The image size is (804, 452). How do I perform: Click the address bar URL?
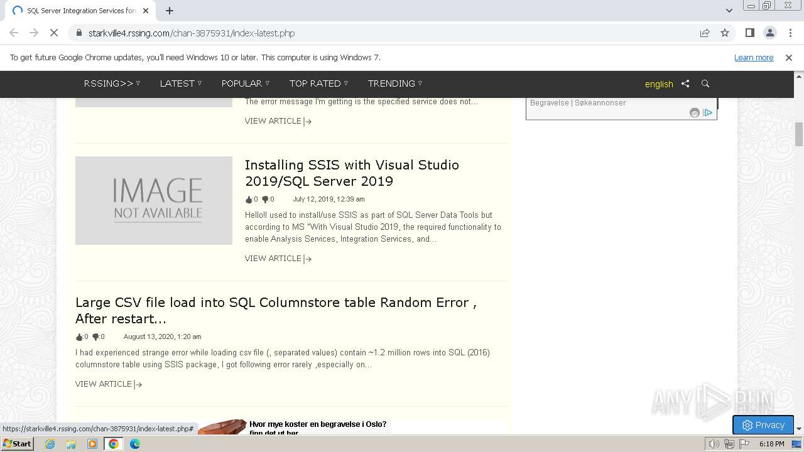(x=192, y=33)
